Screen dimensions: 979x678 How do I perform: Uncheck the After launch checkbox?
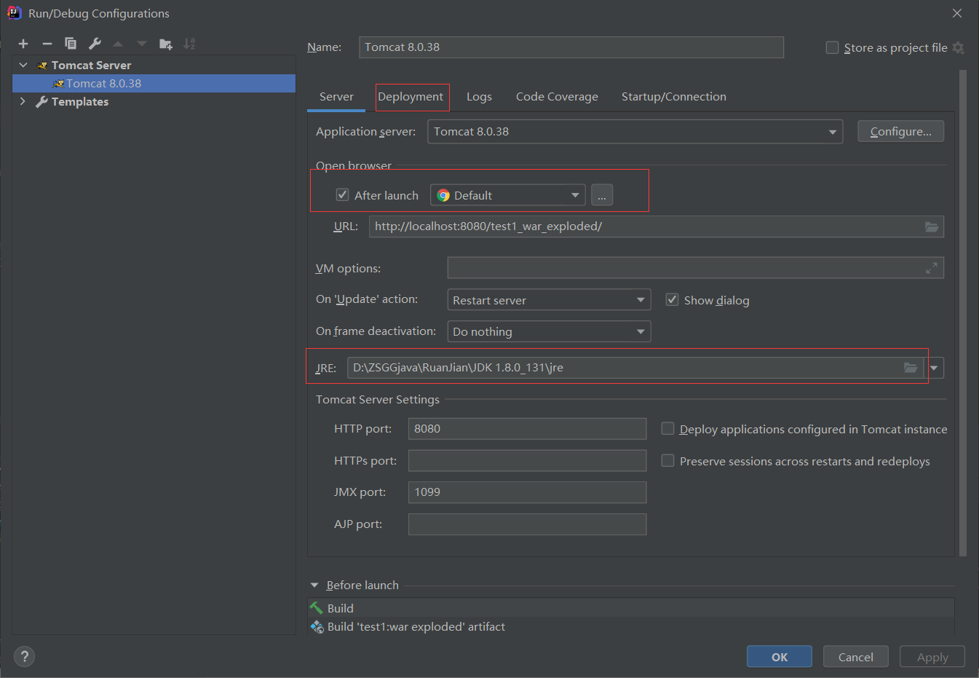343,195
